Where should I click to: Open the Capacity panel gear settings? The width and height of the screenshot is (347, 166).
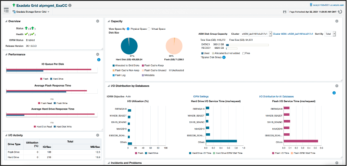tap(337, 21)
